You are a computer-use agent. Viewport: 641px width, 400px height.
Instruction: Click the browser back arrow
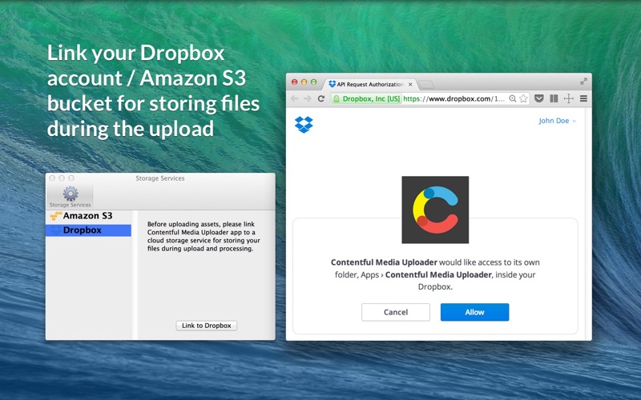tap(294, 98)
